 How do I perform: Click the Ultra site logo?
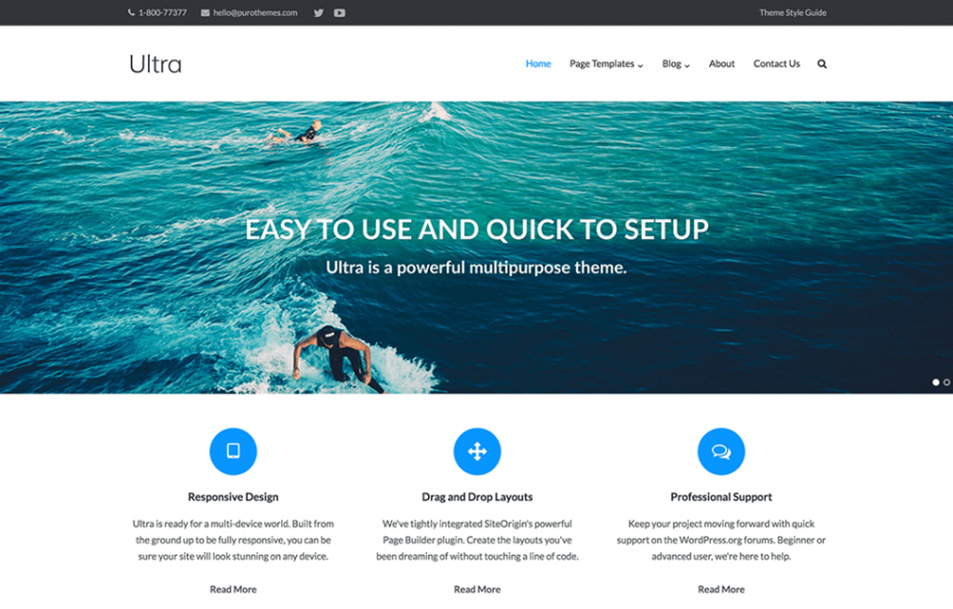click(155, 64)
